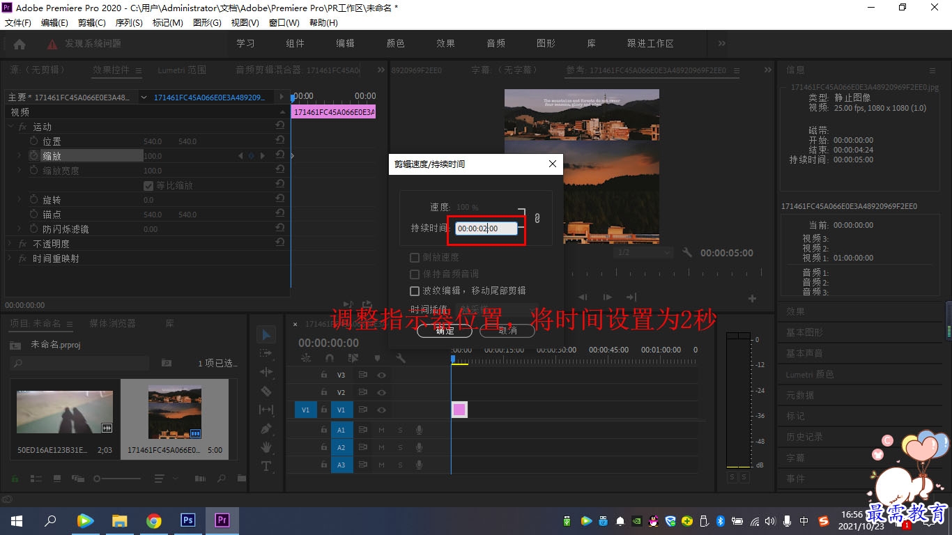Expand the Rotation (旋转) property
Screen dimensions: 952x535
[20, 200]
